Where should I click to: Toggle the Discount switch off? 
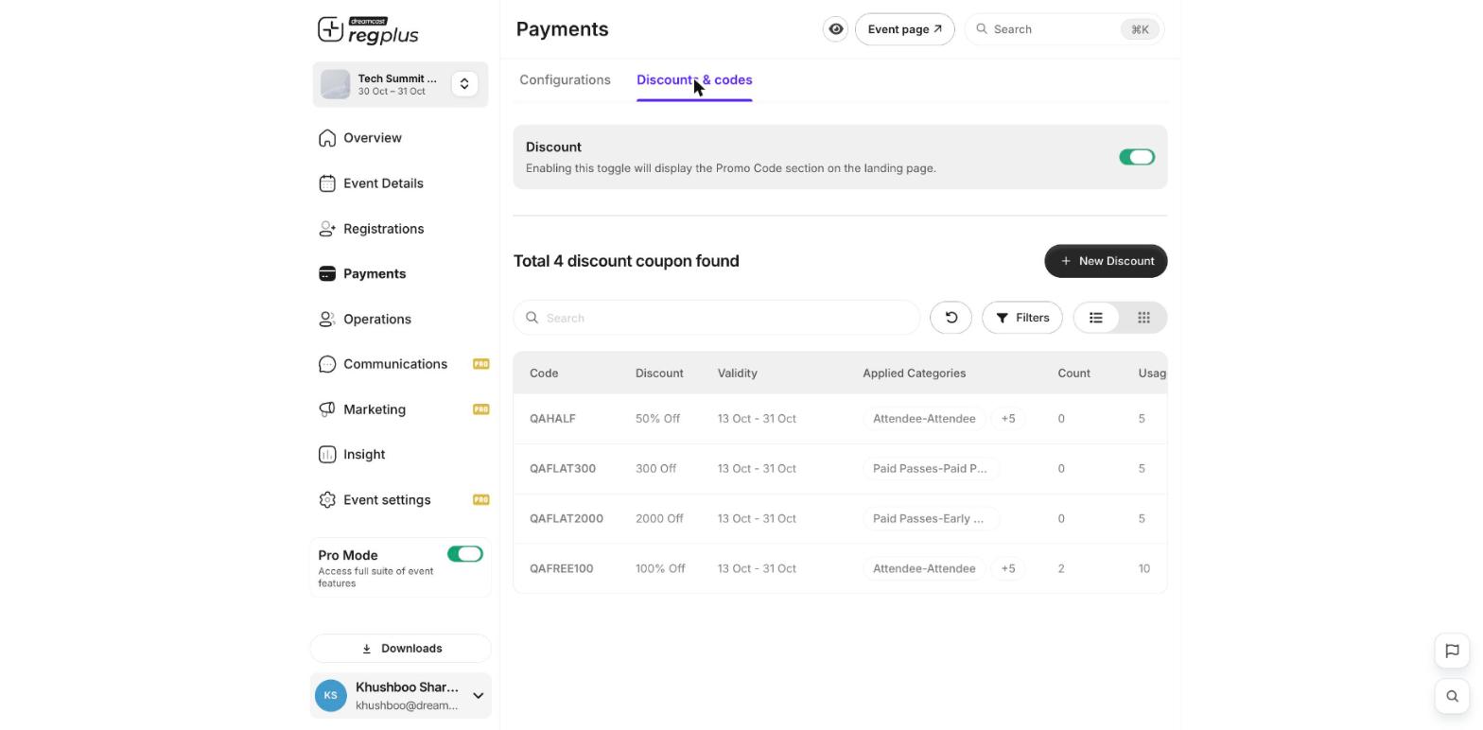(1137, 157)
